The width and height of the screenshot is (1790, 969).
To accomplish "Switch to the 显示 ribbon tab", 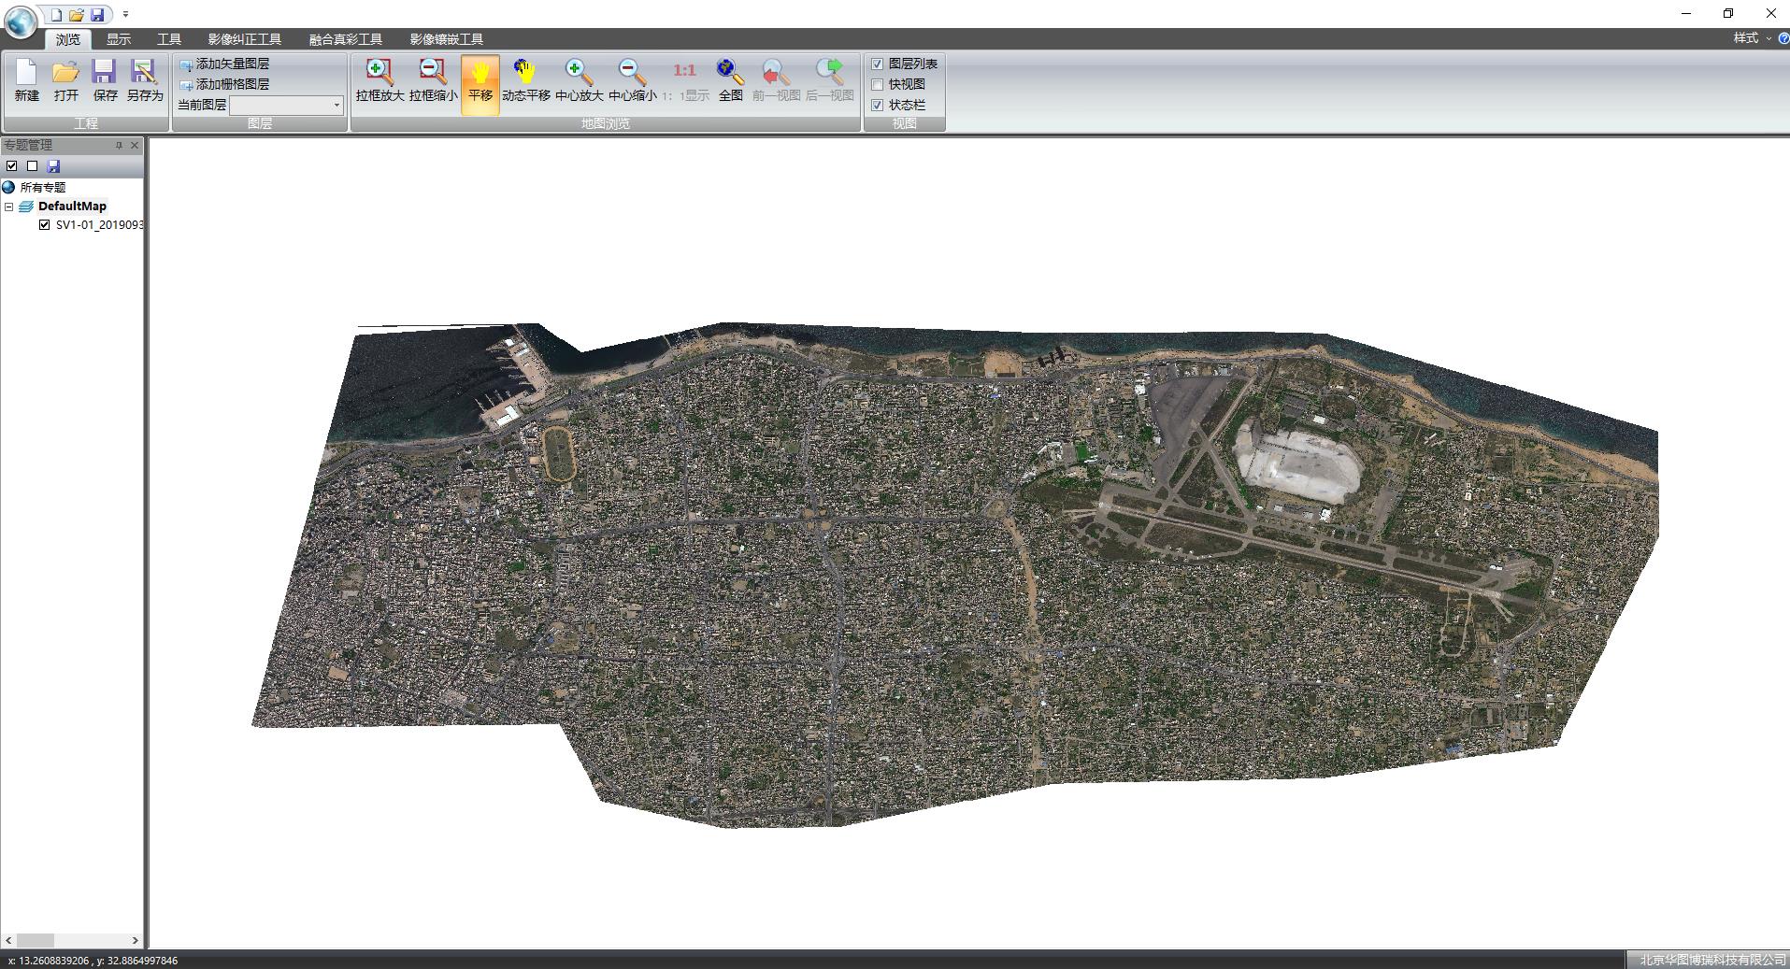I will click(x=118, y=39).
